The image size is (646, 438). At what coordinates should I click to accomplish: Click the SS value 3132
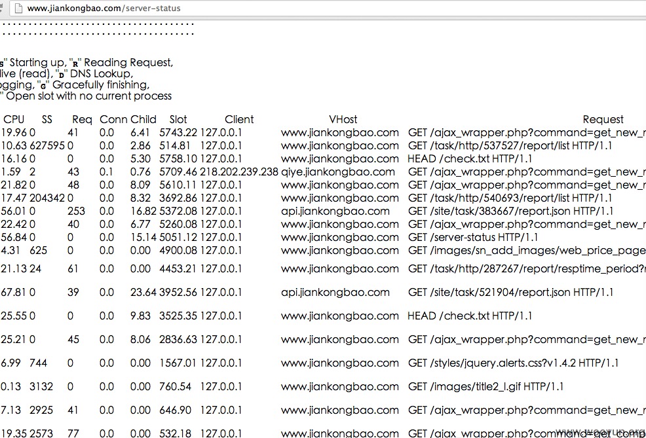point(41,386)
